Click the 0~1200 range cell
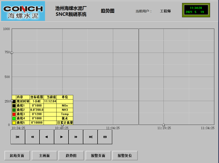The image size is (219, 163). (x=37, y=114)
